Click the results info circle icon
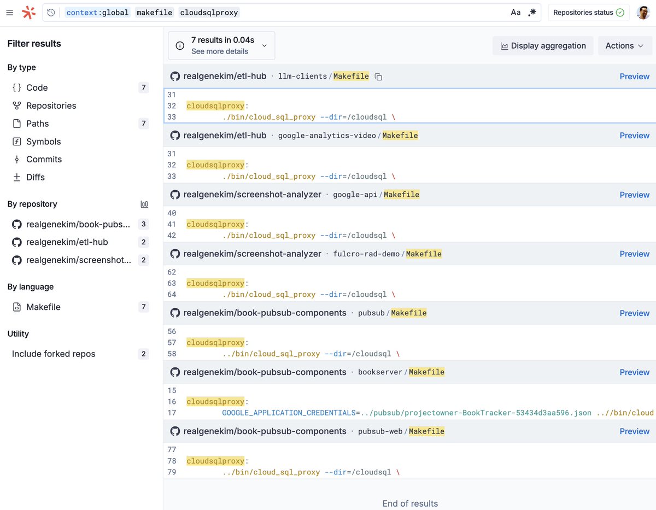The image size is (656, 510). [180, 45]
